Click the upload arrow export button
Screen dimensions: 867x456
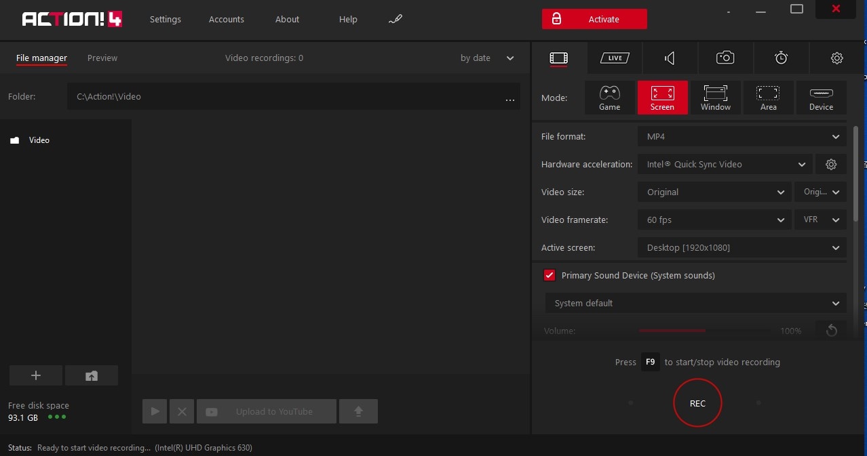[x=359, y=411]
